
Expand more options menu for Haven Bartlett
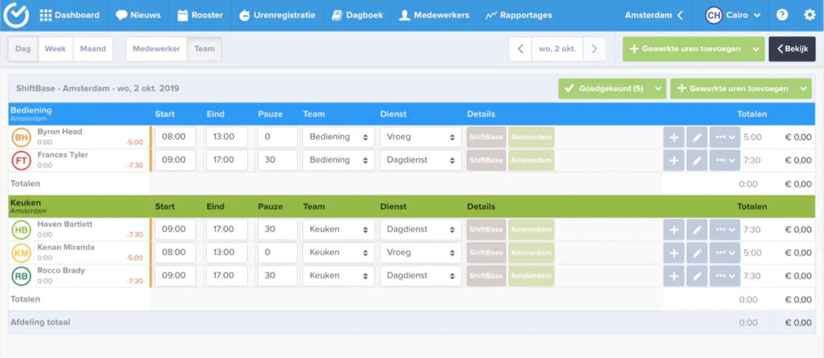pos(724,230)
